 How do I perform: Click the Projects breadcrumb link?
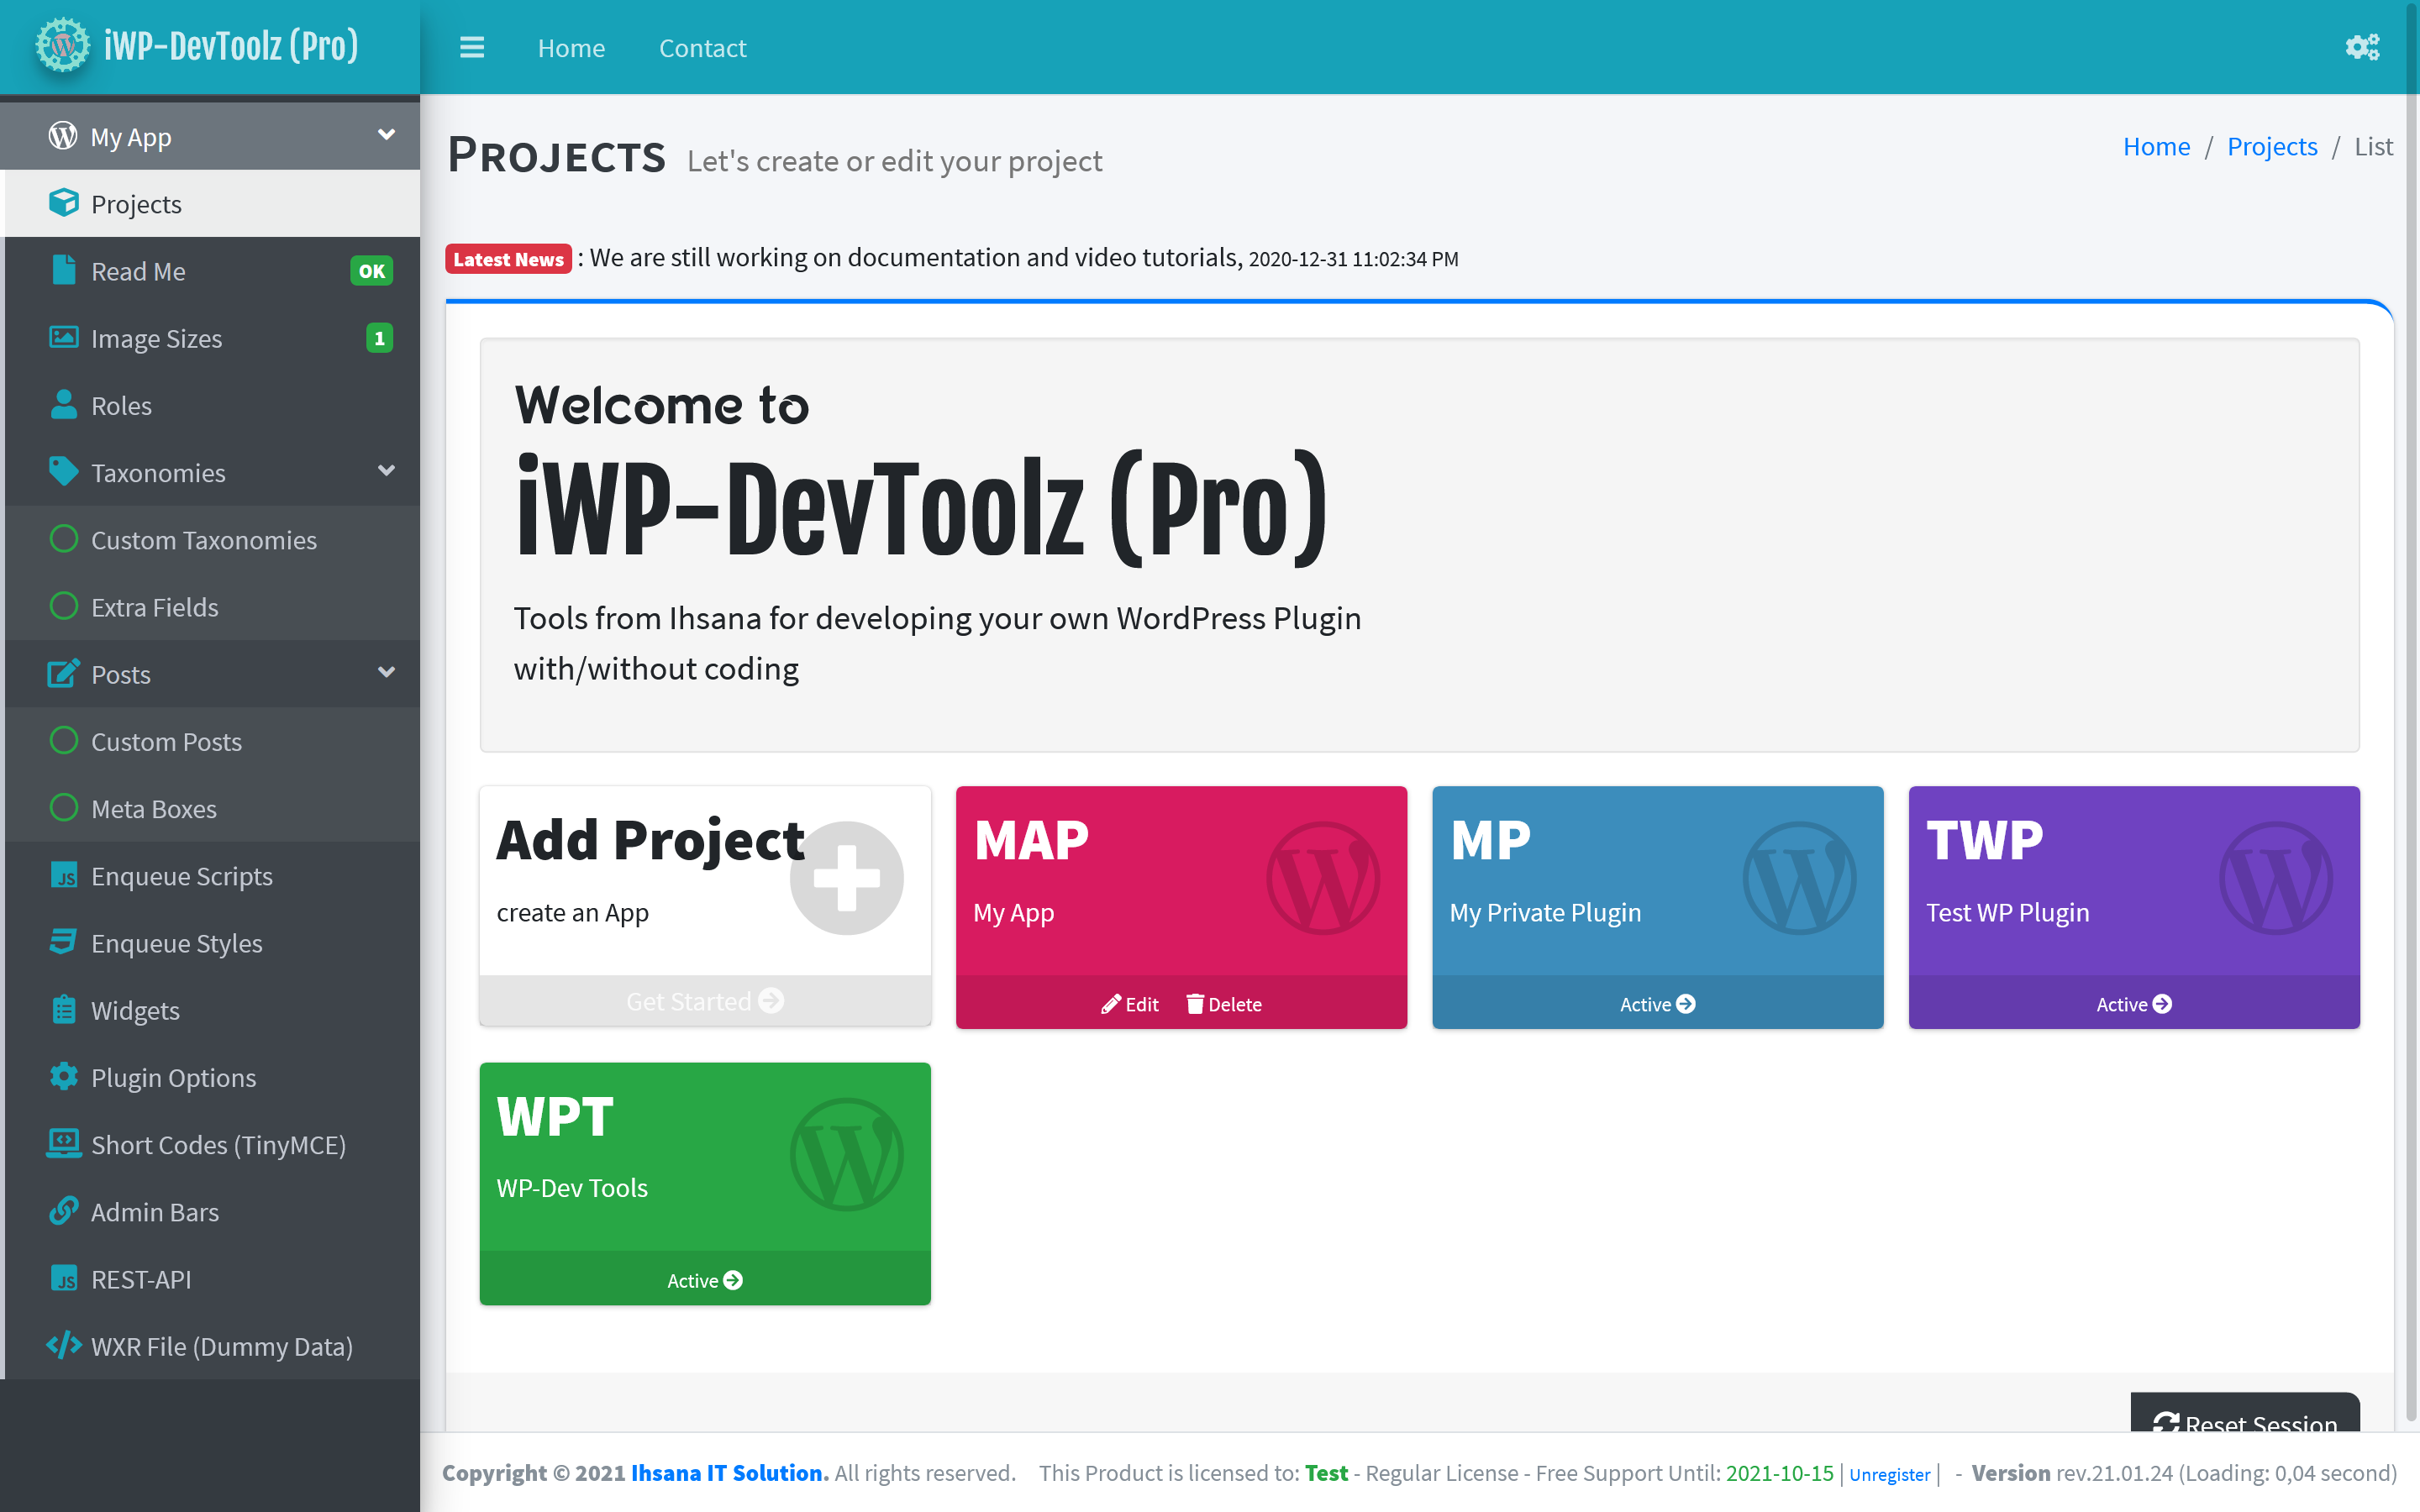2271,146
